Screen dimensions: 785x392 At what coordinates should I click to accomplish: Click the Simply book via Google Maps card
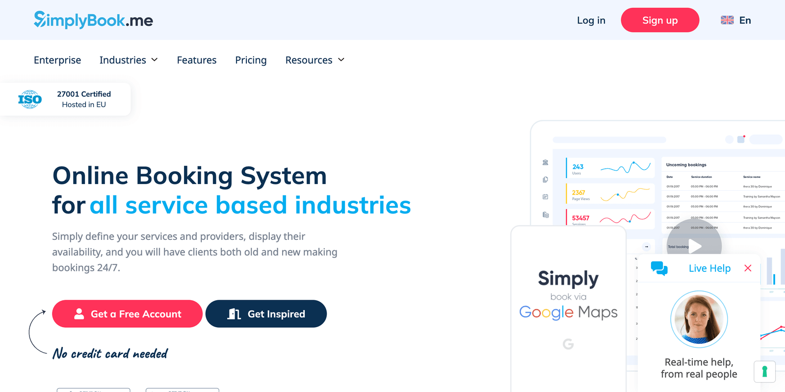[568, 309]
